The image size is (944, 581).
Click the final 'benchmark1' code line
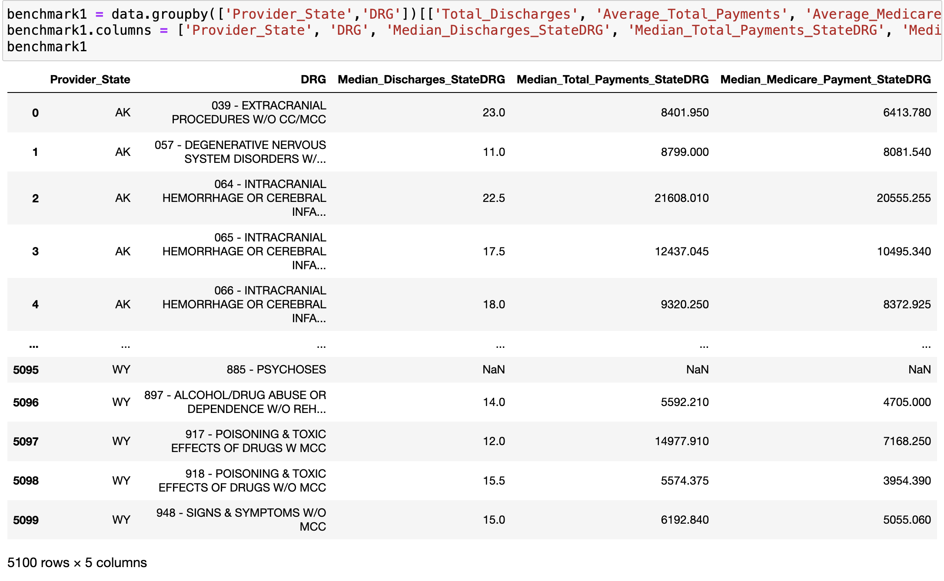pyautogui.click(x=47, y=46)
